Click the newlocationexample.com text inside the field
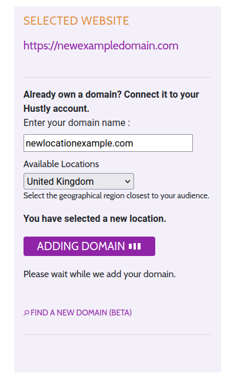 click(79, 144)
